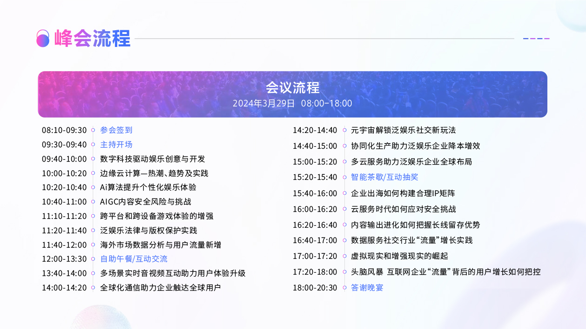Click the time 11:10-11:20
This screenshot has width=586, height=329.
[x=64, y=216]
